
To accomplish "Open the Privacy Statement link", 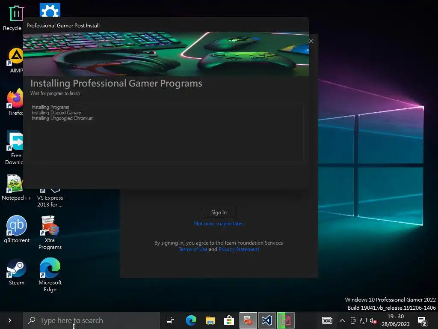I will tap(239, 249).
